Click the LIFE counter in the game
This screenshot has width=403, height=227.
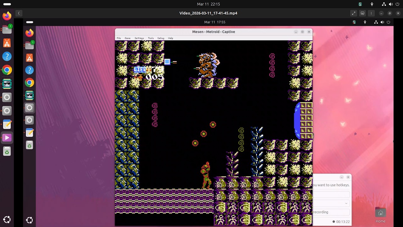point(149,70)
